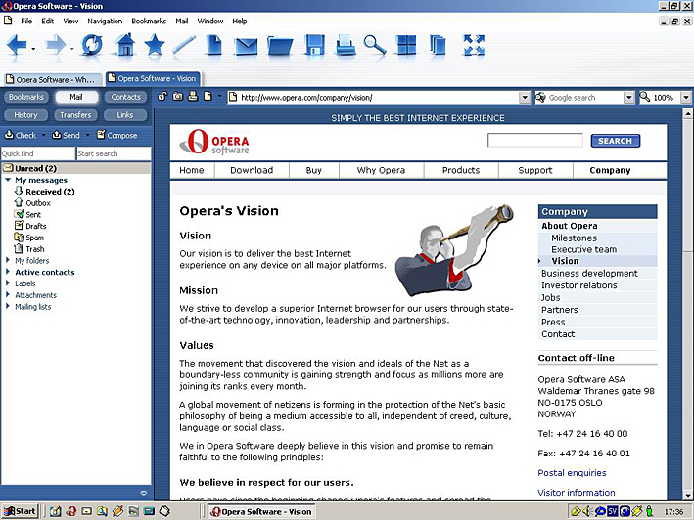
Task: Open the Investor relations link
Action: 578,285
